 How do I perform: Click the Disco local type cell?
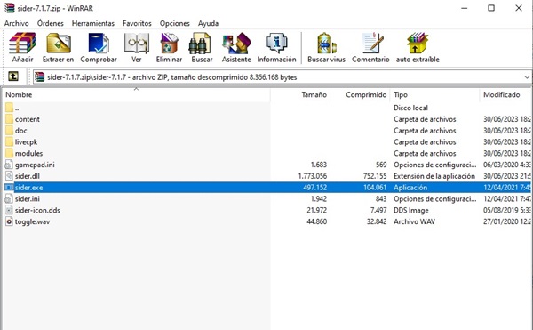click(x=410, y=108)
